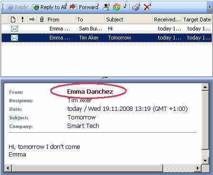Image resolution: width=213 pixels, height=175 pixels.
Task: Delete message with red X icon
Action: point(147,7)
